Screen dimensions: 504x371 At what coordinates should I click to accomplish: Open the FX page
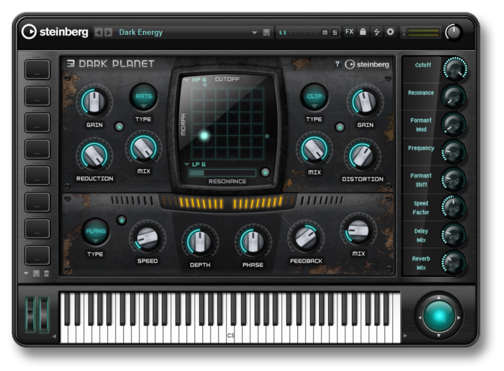point(349,32)
